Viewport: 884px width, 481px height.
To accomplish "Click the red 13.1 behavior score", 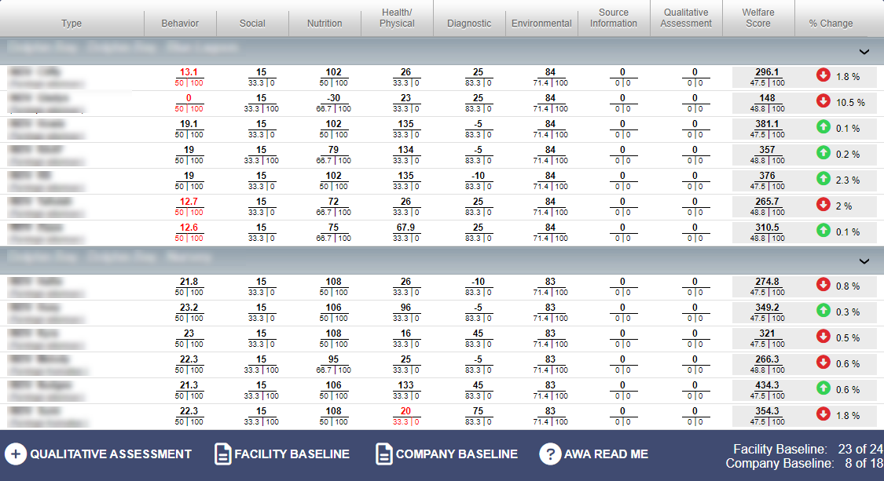I will click(x=188, y=72).
